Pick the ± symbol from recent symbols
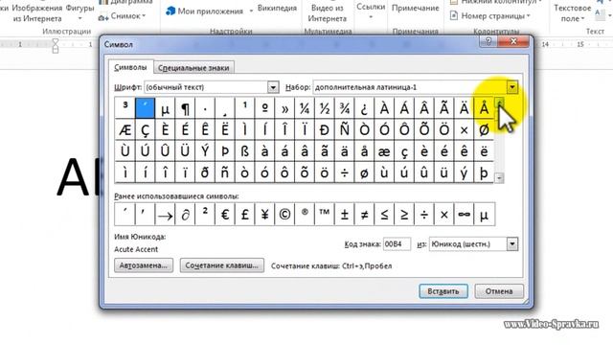Screen dimensions: 613x345 [x=345, y=215]
